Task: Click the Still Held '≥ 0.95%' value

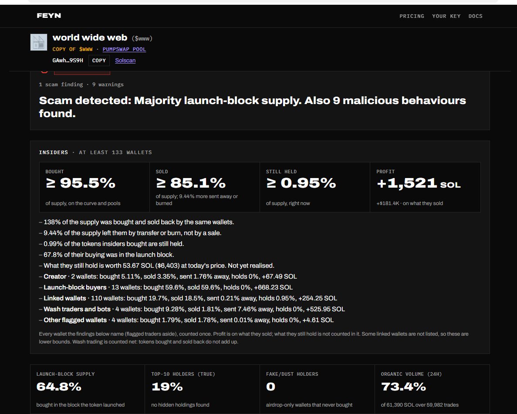Action: 301,183
